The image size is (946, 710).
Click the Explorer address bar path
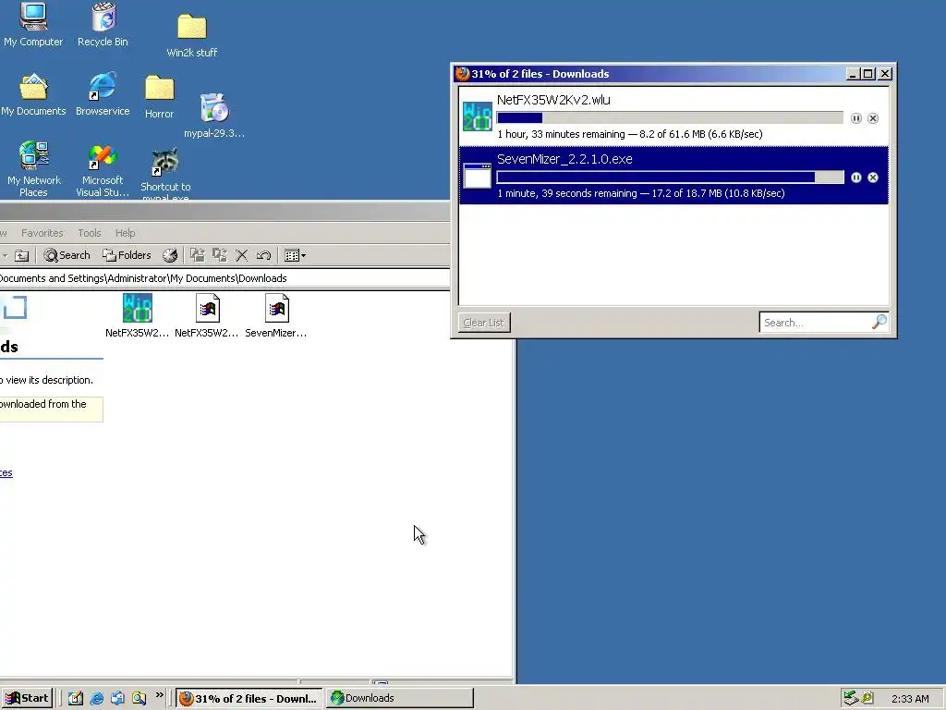tap(224, 278)
